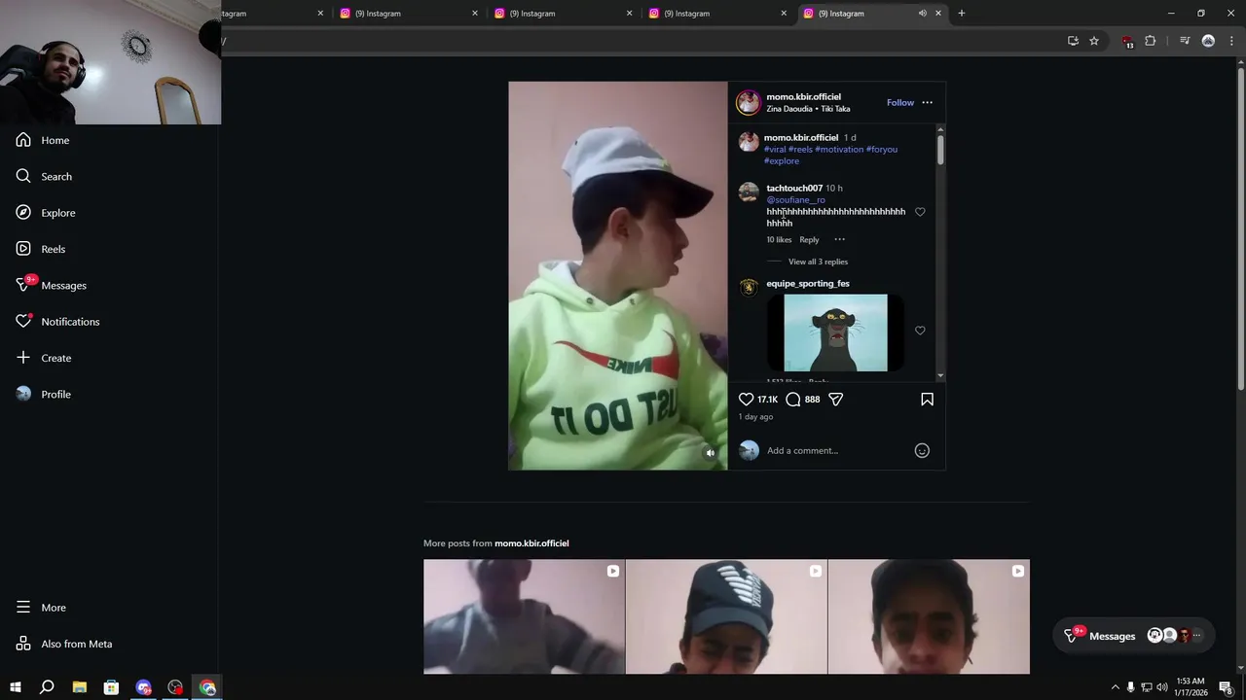Open the #explore hashtag
Screen dimensions: 1246x700
coord(782,161)
